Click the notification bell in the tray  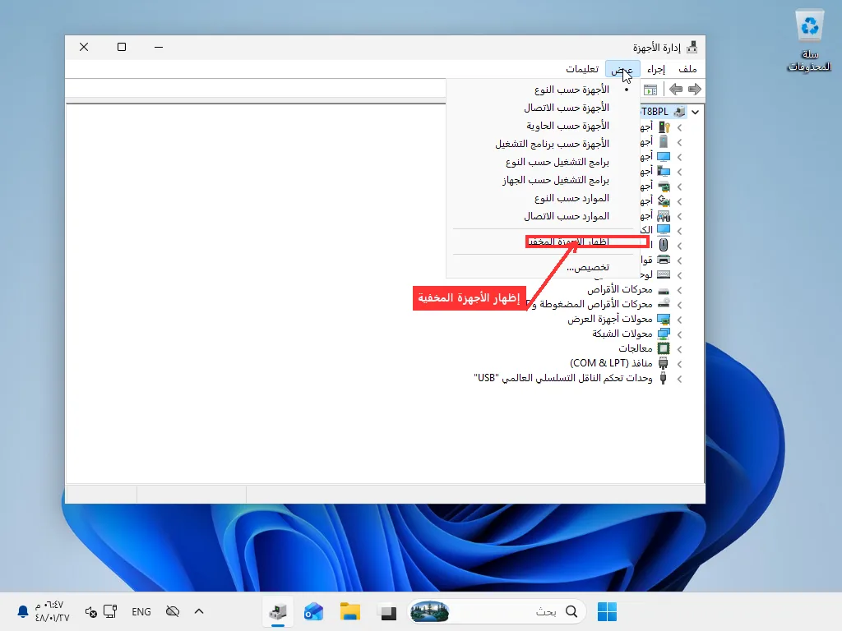pyautogui.click(x=22, y=611)
